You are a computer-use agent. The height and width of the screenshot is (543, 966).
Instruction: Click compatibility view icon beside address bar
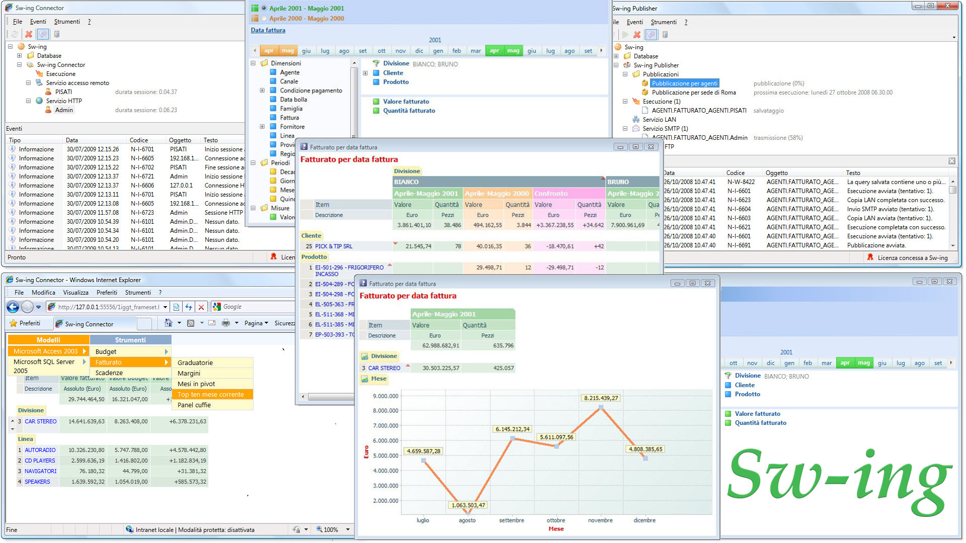coord(176,307)
